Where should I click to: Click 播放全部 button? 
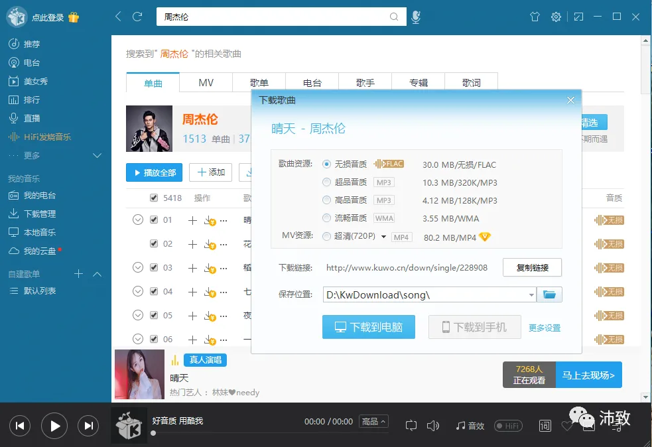[154, 172]
